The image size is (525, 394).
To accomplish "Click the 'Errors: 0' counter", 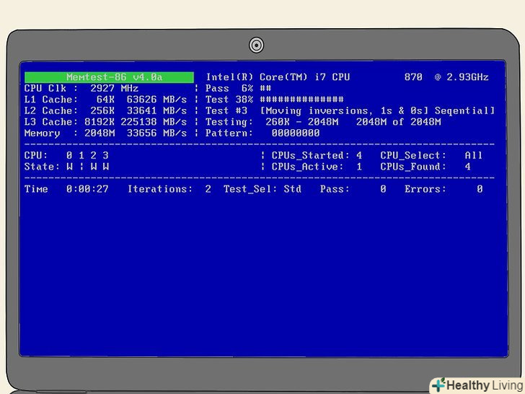I will coord(444,189).
